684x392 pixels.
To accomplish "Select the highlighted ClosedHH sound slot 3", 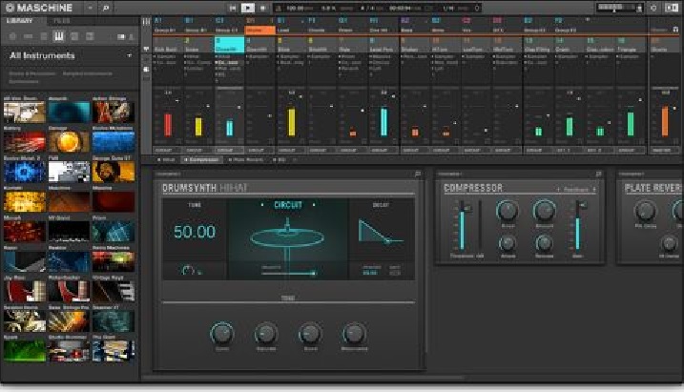I will 229,45.
